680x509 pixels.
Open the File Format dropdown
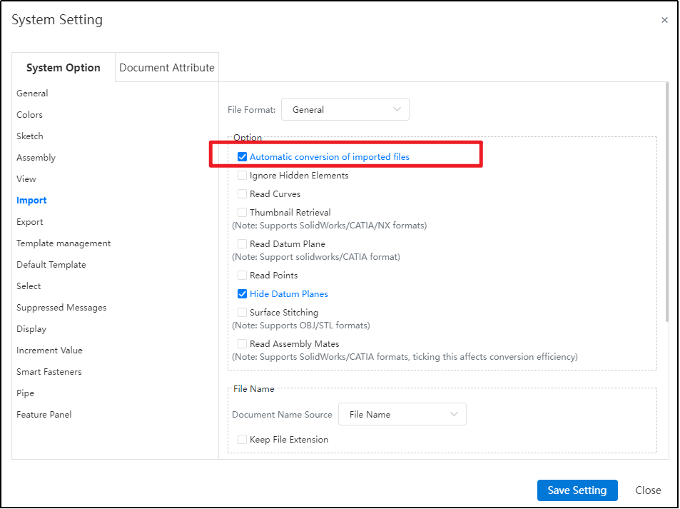345,109
